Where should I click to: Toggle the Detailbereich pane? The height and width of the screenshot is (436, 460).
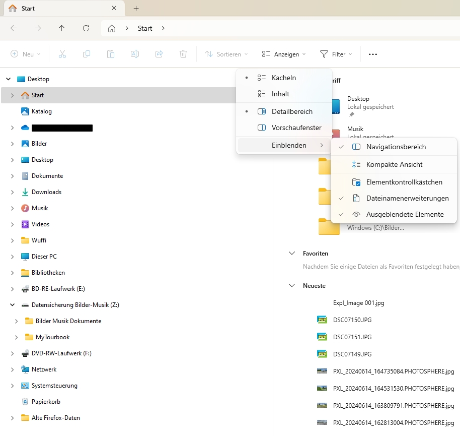(x=284, y=111)
